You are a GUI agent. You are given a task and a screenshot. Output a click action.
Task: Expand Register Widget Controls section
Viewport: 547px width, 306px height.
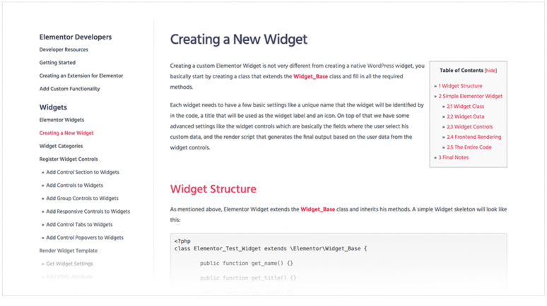click(69, 159)
